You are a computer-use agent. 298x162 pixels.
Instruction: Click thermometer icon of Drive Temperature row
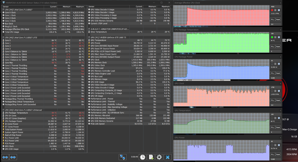89,32
